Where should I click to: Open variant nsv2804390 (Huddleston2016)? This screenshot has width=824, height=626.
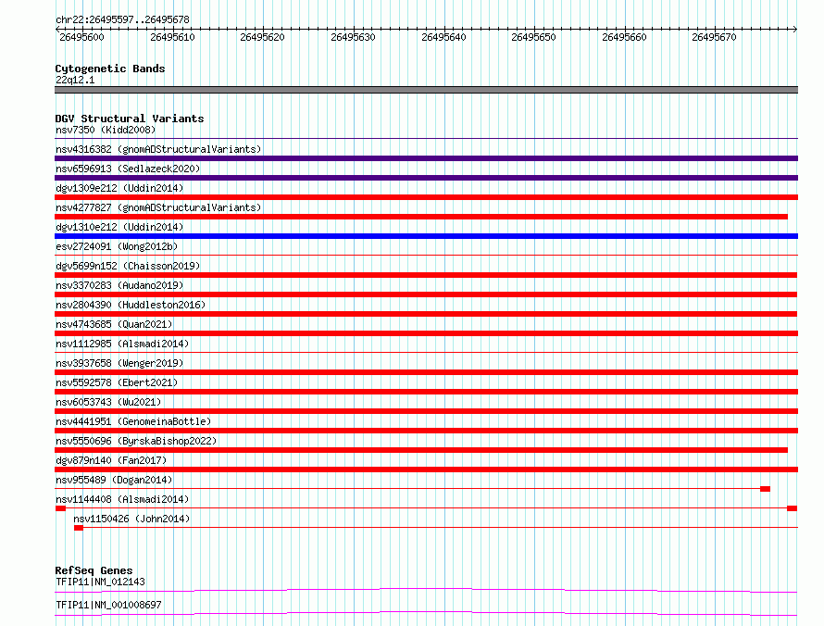(131, 305)
